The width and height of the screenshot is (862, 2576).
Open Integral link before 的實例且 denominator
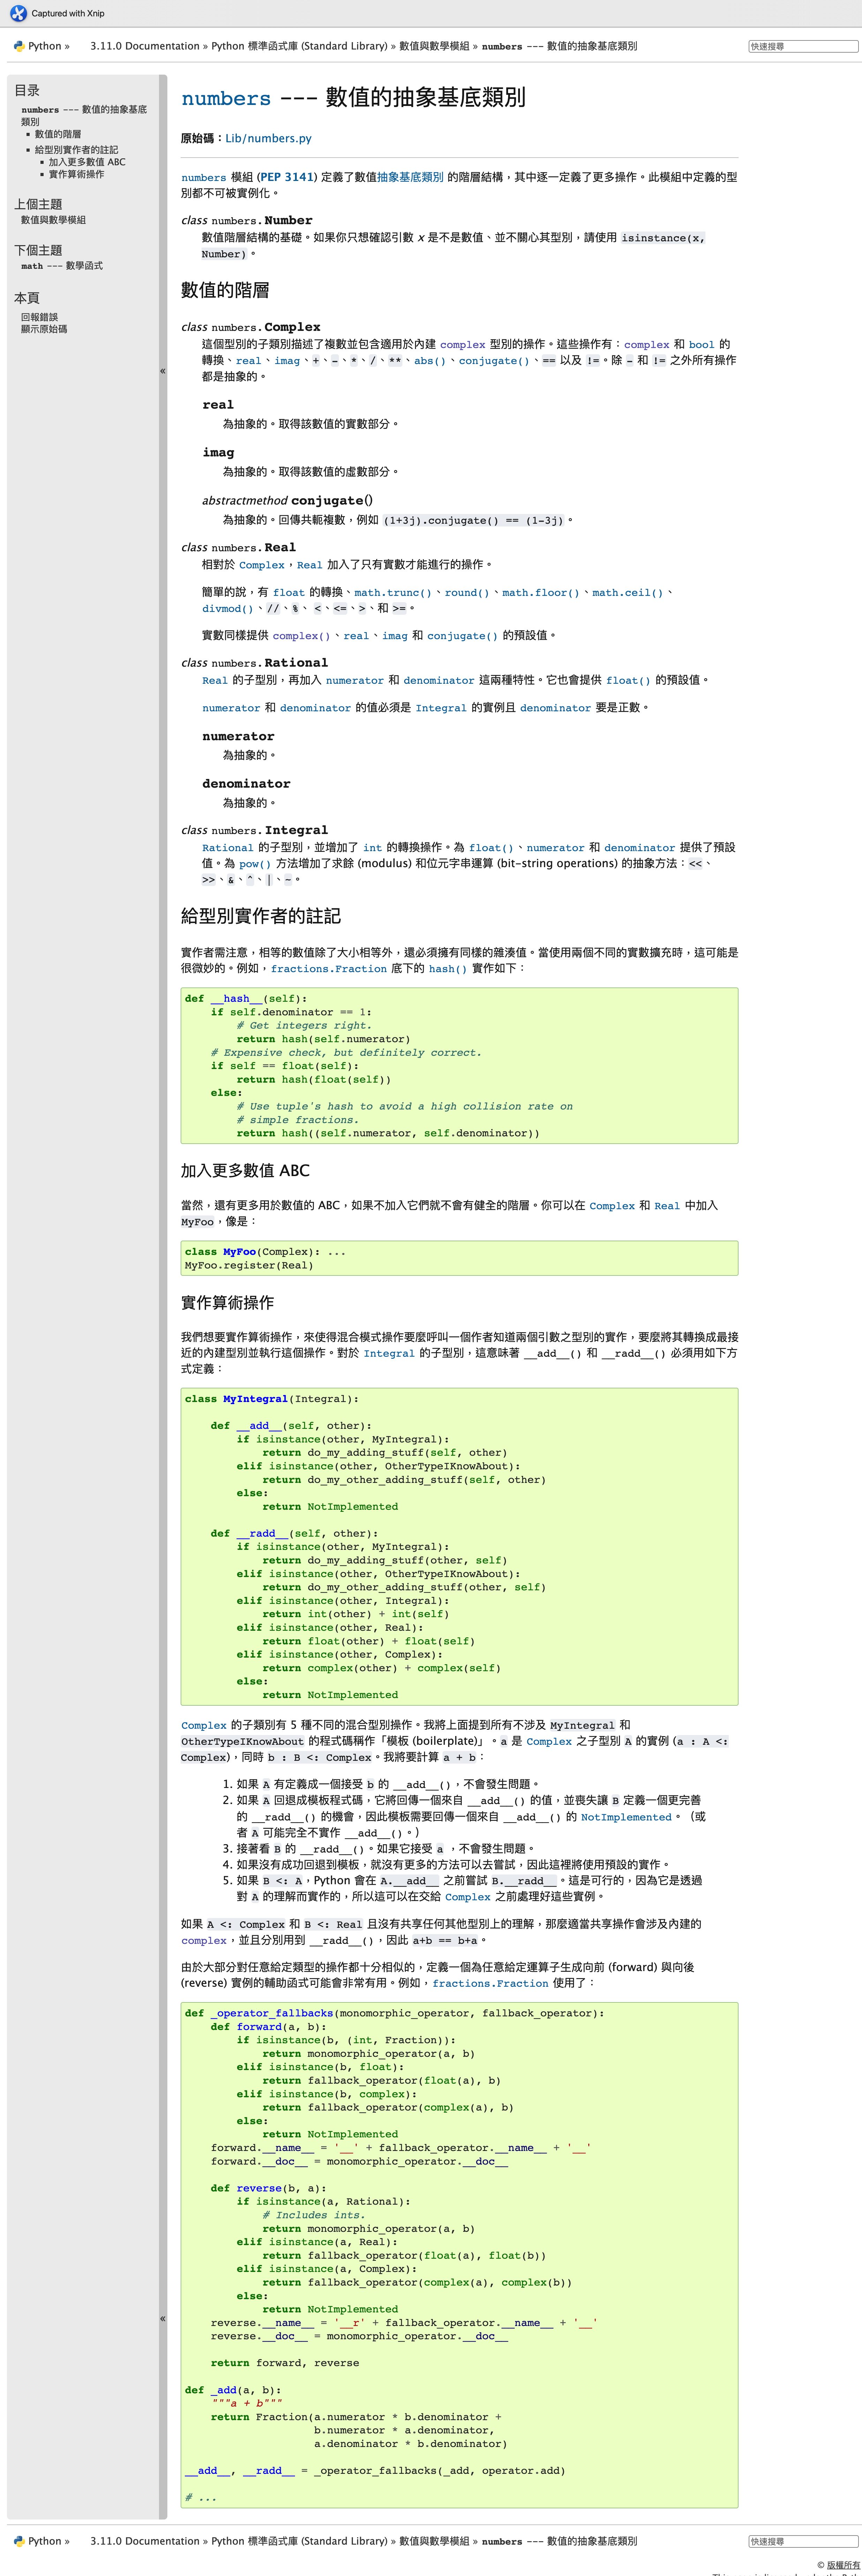tap(441, 708)
